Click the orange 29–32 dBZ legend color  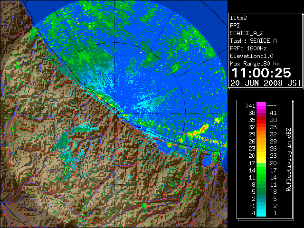[261, 134]
